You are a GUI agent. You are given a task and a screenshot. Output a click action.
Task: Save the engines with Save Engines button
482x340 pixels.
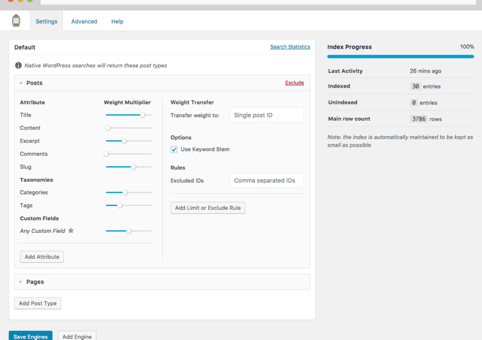click(30, 336)
